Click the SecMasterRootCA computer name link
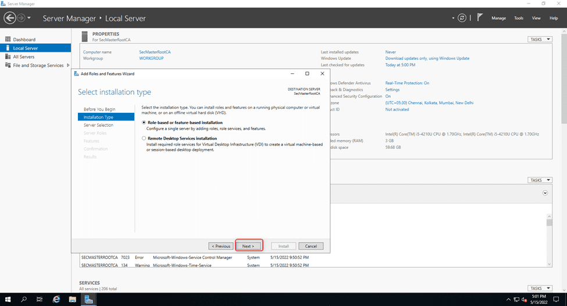Screen dimensions: 567x306 click(155, 52)
